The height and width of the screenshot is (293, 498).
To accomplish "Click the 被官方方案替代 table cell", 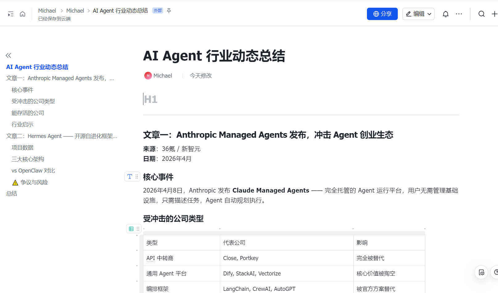I will pyautogui.click(x=389, y=287).
